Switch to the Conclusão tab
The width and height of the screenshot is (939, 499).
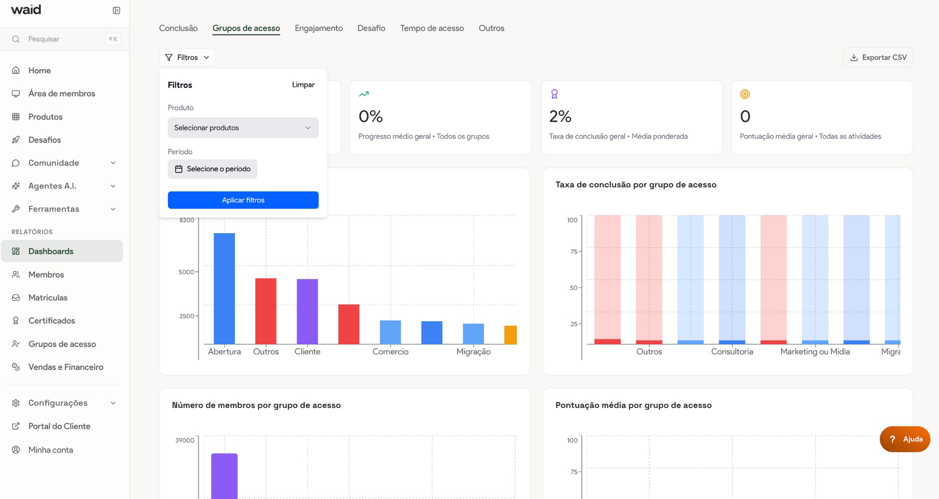[178, 28]
